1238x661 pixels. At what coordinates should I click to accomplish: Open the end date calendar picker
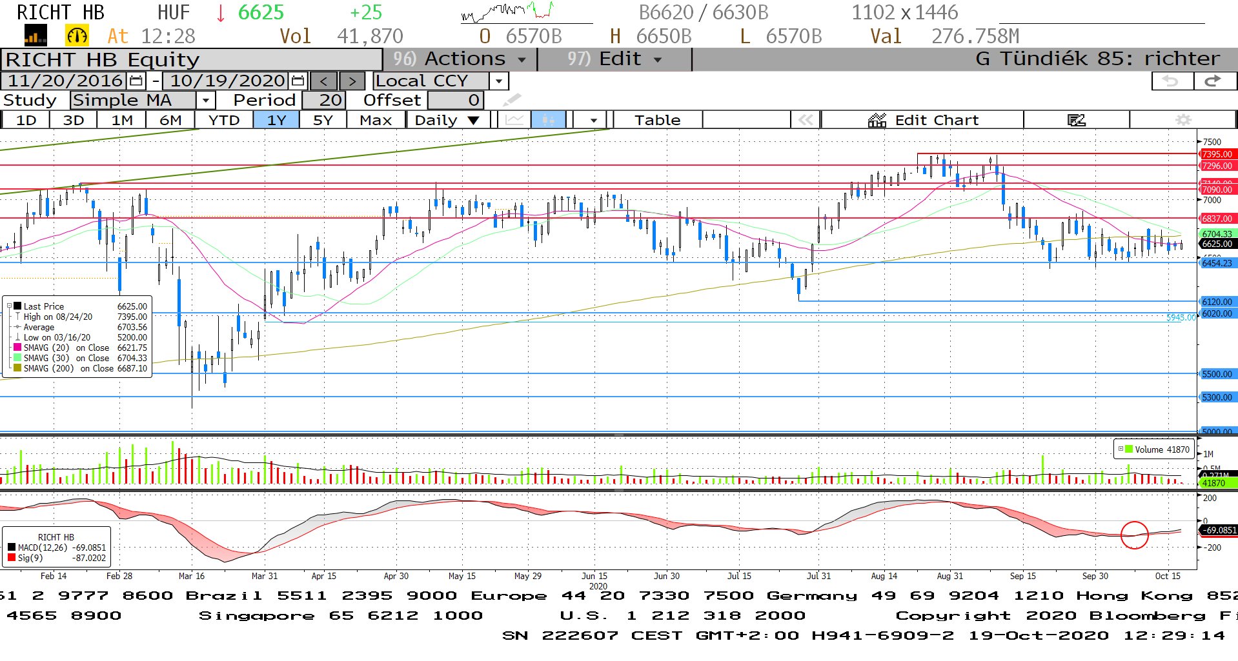coord(298,81)
